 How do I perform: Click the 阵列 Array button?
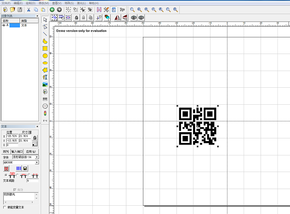[x=6, y=152]
